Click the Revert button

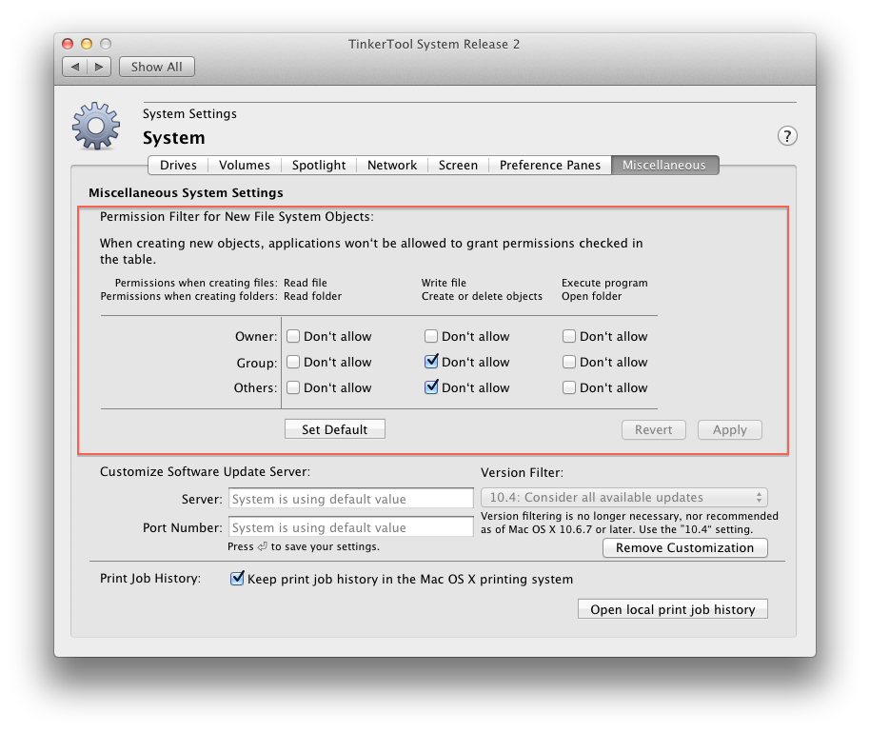click(x=654, y=430)
